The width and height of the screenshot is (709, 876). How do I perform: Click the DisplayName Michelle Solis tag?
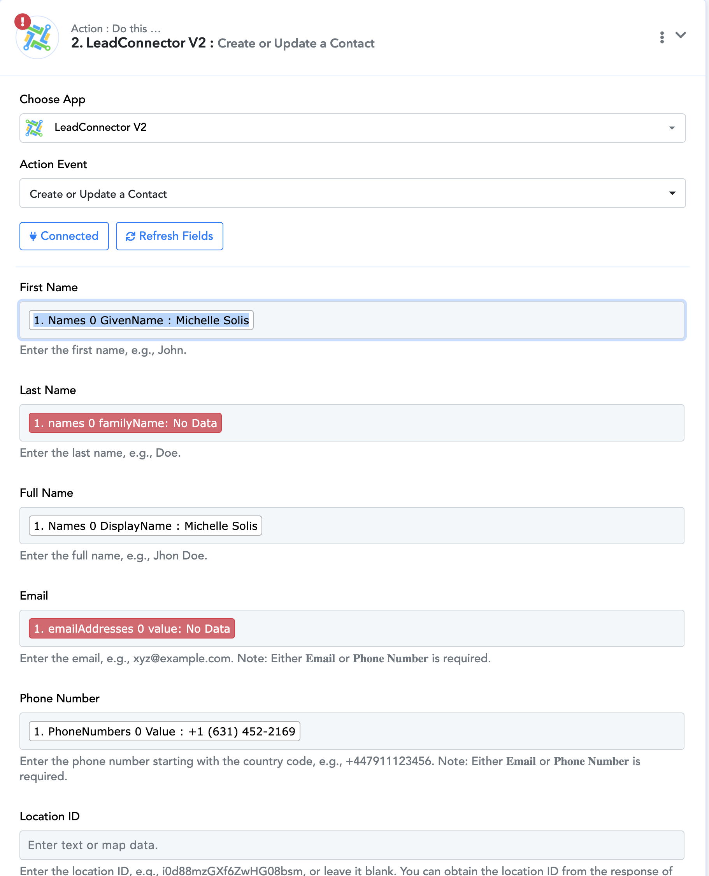click(146, 526)
